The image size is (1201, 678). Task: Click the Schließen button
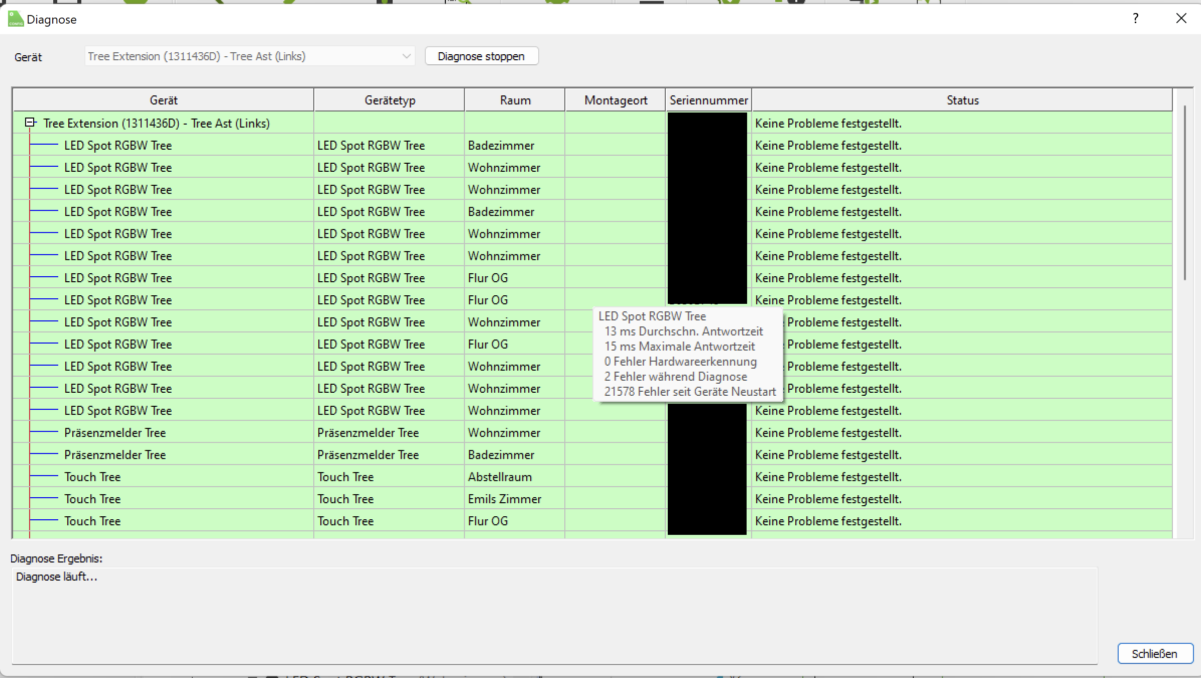(x=1154, y=653)
